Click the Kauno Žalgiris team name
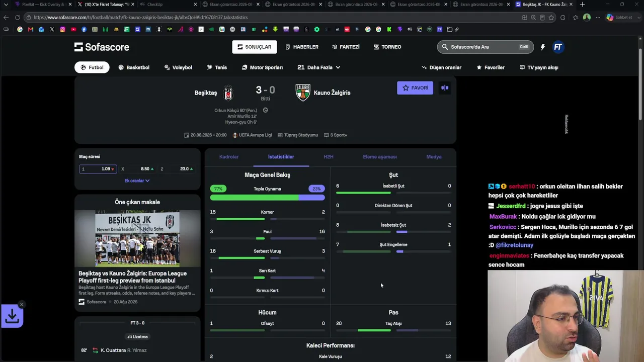The image size is (644, 362). click(x=332, y=93)
